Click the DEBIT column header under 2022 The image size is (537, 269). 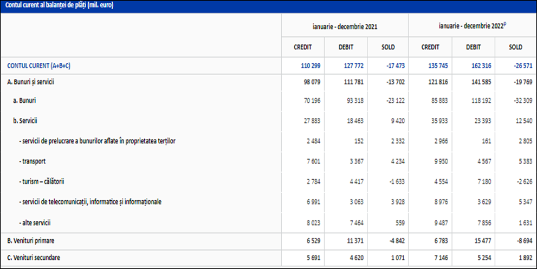[x=473, y=47]
